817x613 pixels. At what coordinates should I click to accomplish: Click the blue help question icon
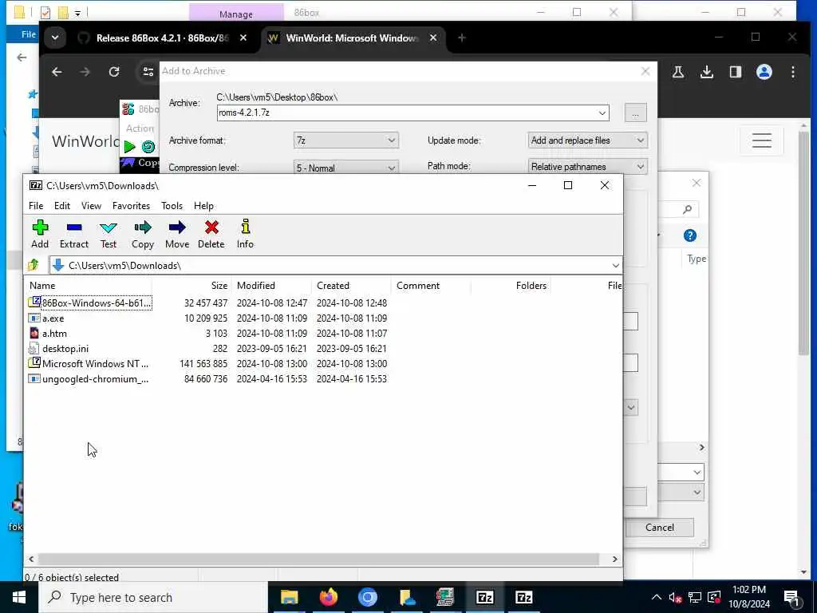(690, 235)
